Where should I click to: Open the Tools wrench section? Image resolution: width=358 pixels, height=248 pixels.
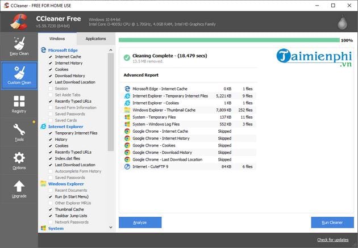coord(19,132)
